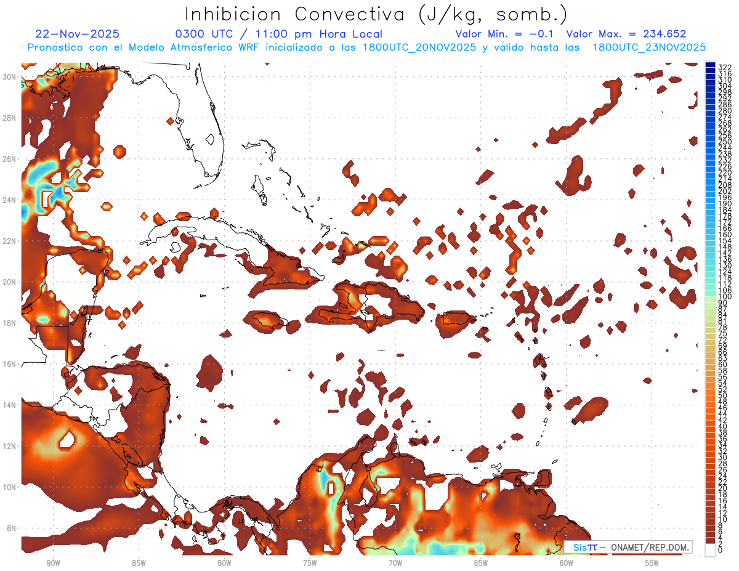Select the 'Valor Min. = -0.1' readout

point(504,34)
